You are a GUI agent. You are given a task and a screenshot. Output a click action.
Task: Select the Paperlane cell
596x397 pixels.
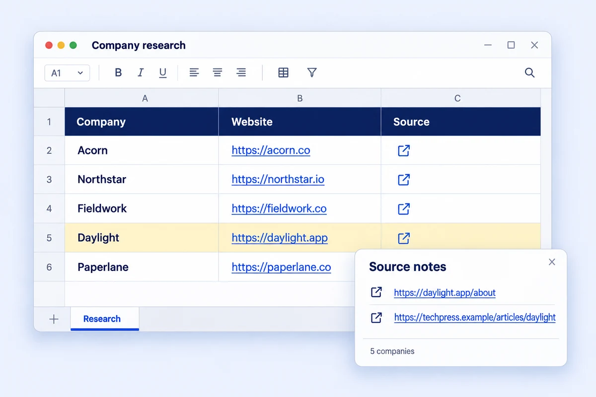(x=142, y=267)
